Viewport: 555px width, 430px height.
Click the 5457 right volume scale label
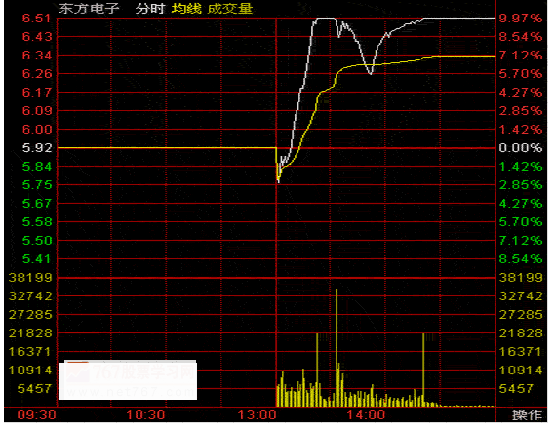coord(516,389)
